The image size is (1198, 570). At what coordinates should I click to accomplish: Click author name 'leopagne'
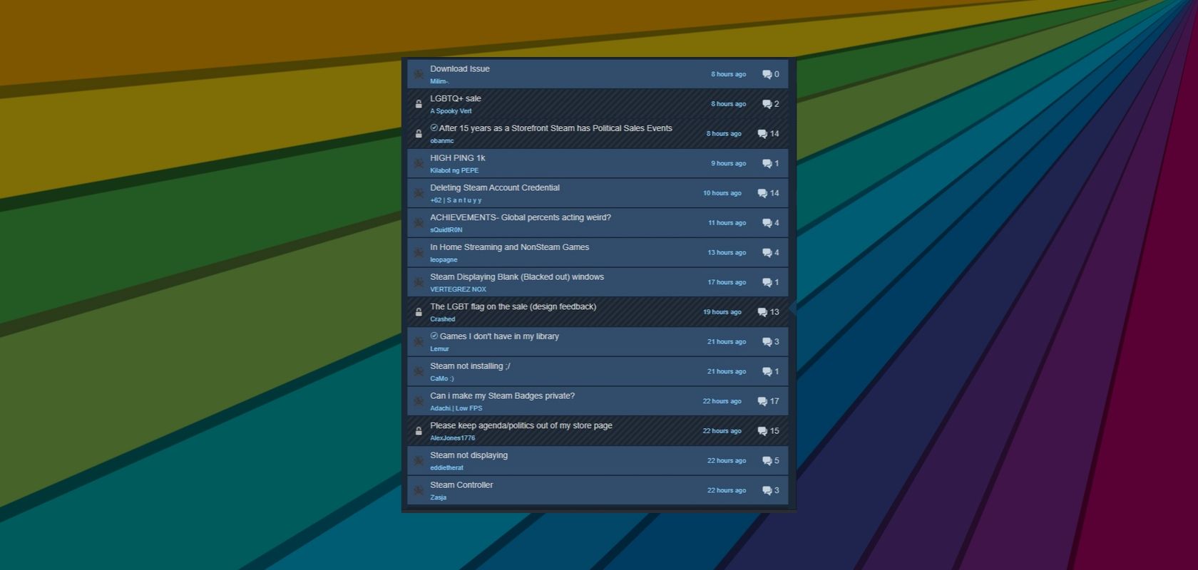444,260
